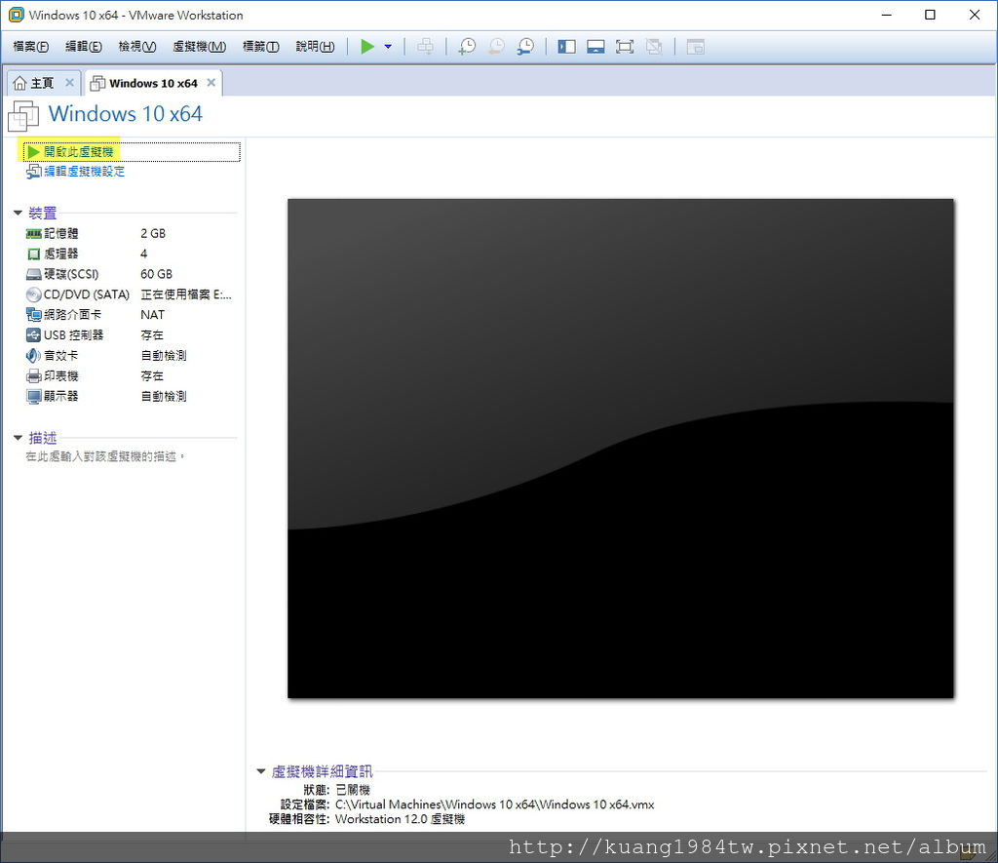Click the console view toolbar icon
This screenshot has height=863, width=998.
696,47
